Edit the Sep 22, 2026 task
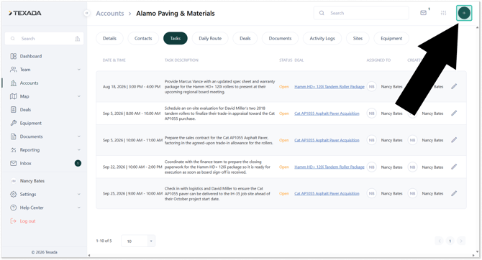Image resolution: width=482 pixels, height=260 pixels. [x=454, y=167]
